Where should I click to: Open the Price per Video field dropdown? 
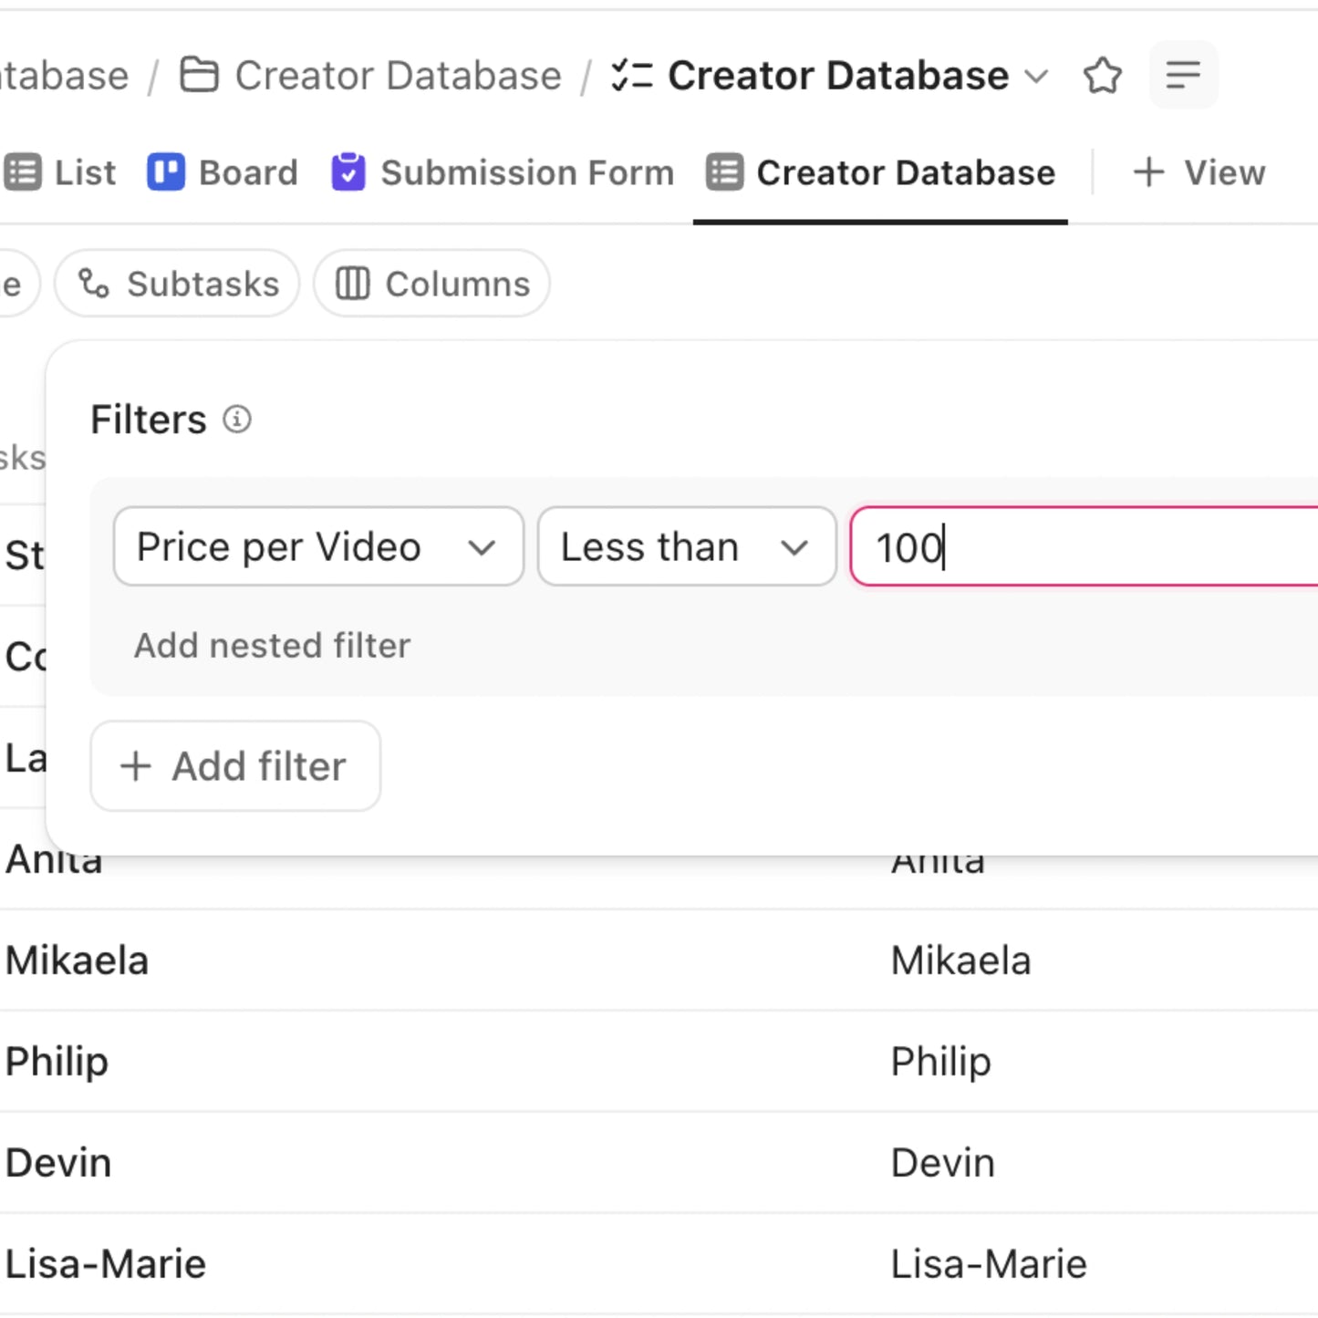point(318,546)
